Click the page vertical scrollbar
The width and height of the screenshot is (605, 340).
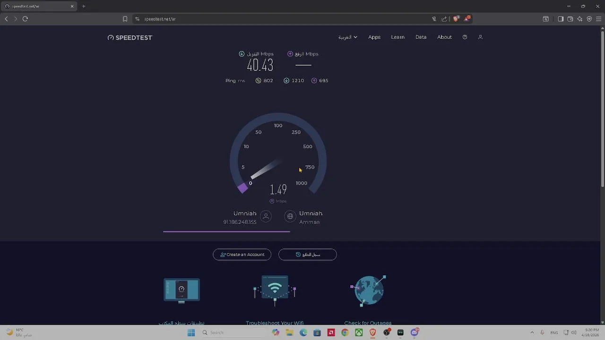click(x=602, y=109)
